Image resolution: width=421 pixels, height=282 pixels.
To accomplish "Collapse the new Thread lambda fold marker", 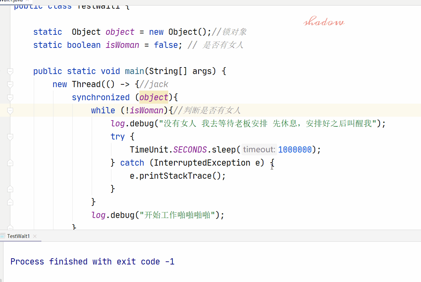I will point(10,84).
